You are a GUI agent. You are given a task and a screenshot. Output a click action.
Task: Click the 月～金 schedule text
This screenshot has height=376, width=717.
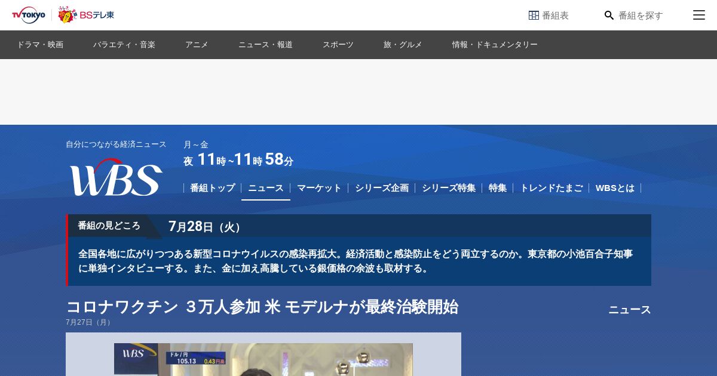196,144
